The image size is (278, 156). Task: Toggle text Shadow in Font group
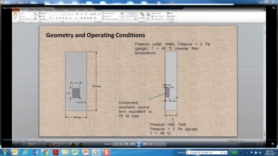(60, 18)
